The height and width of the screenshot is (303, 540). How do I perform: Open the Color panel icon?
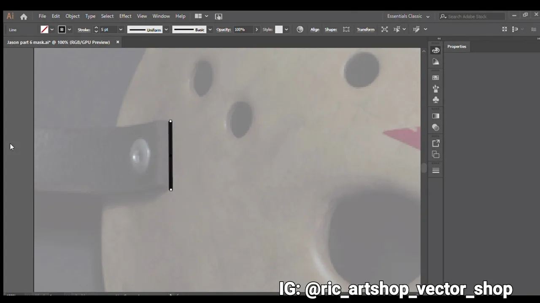(x=436, y=50)
